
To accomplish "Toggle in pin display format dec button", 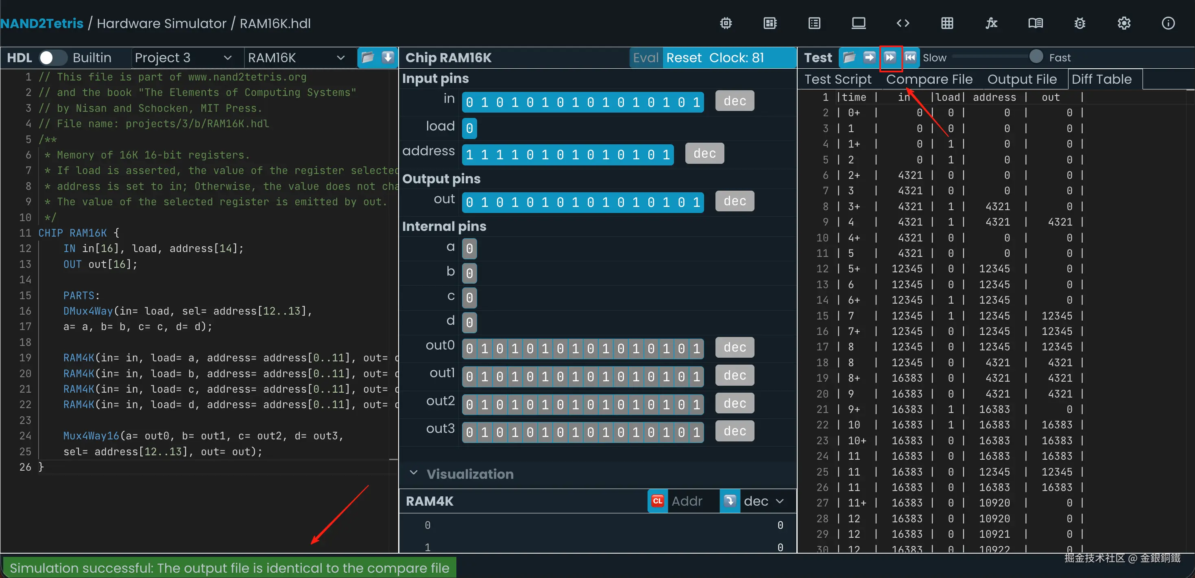I will click(734, 101).
